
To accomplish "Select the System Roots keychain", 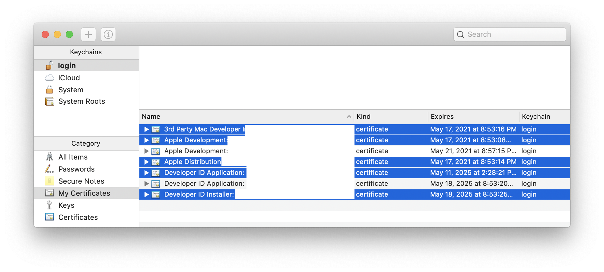I will click(x=86, y=101).
